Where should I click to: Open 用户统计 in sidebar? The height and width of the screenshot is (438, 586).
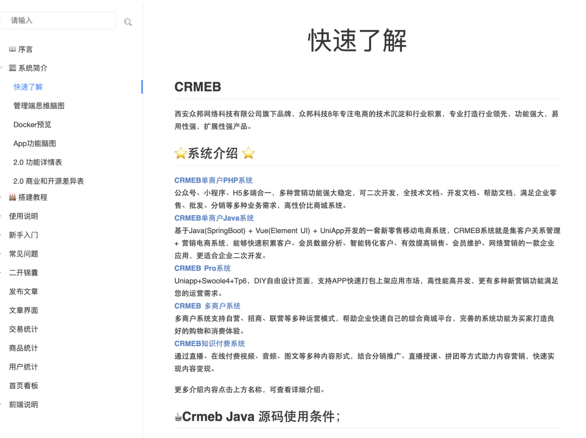click(x=23, y=367)
